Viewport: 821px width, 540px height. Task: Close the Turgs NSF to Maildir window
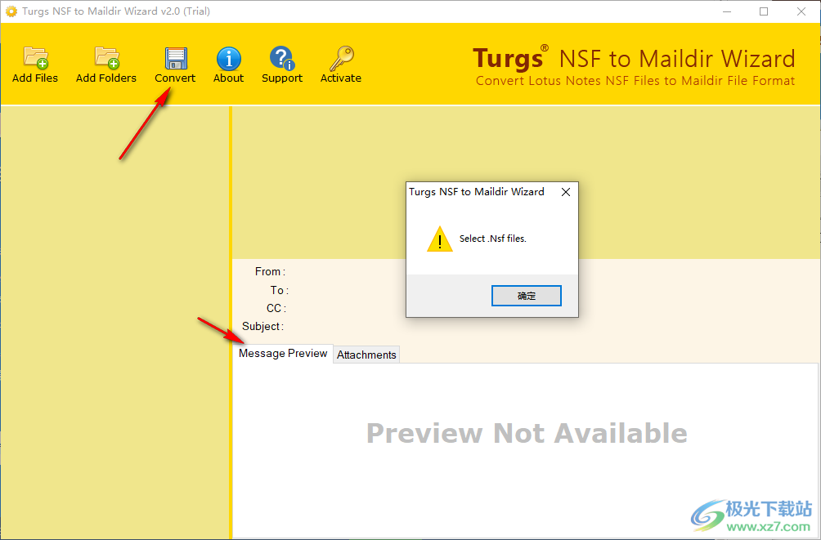[801, 11]
